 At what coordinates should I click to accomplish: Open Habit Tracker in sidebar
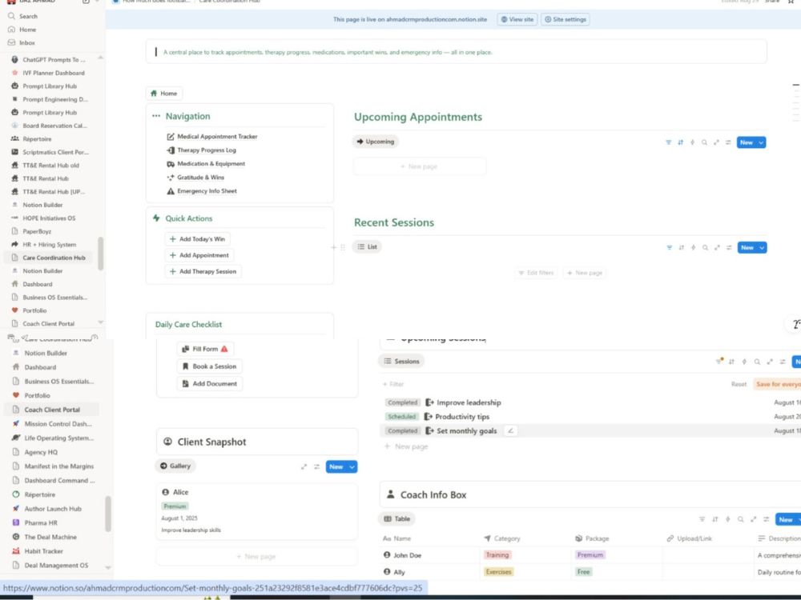pos(43,551)
